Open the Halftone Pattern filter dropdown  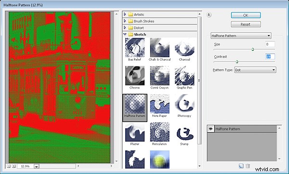click(241, 36)
